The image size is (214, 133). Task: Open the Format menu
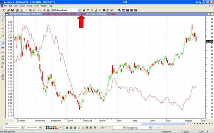(x=29, y=6)
